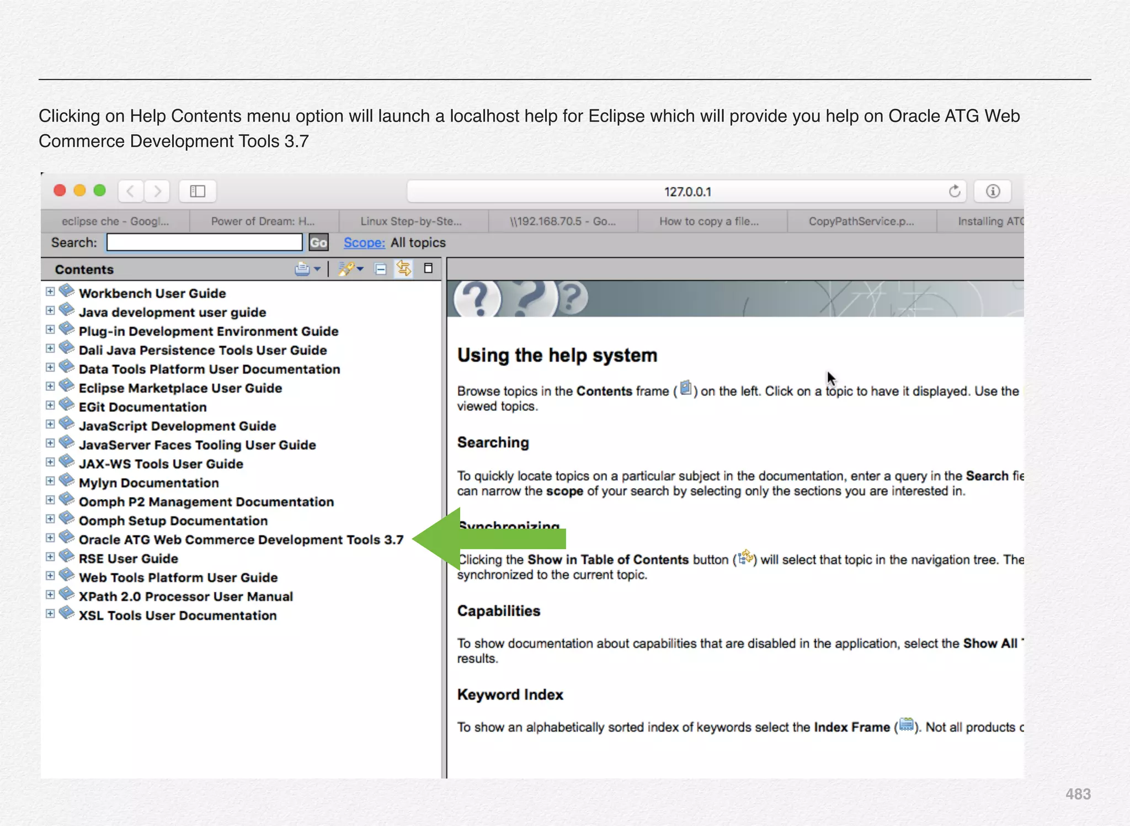Expand JavaScript Development Guide node
Image resolution: width=1130 pixels, height=826 pixels.
point(50,424)
